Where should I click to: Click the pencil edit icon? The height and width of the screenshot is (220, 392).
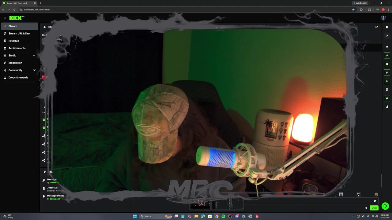pyautogui.click(x=387, y=36)
